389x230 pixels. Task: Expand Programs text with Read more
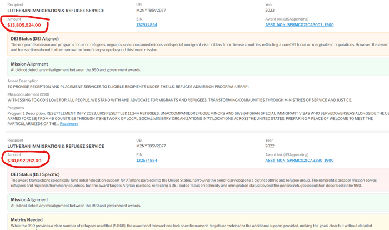(69, 124)
